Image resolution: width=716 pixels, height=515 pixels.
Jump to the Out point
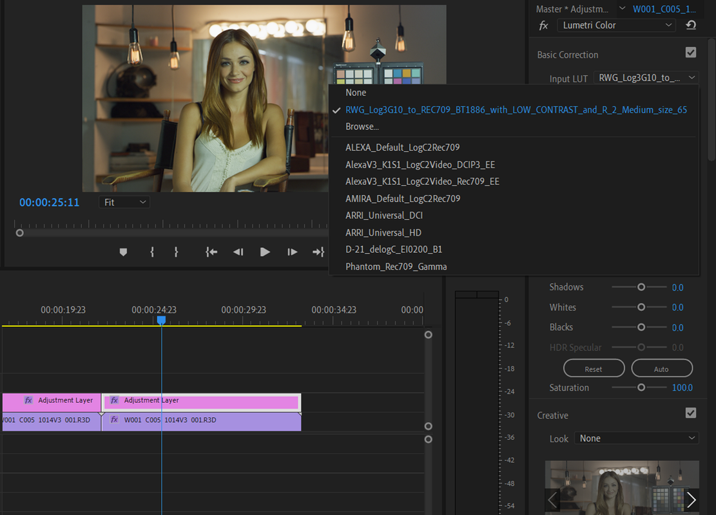click(318, 252)
